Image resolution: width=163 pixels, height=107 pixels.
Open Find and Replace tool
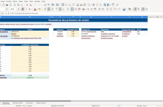[45, 5]
